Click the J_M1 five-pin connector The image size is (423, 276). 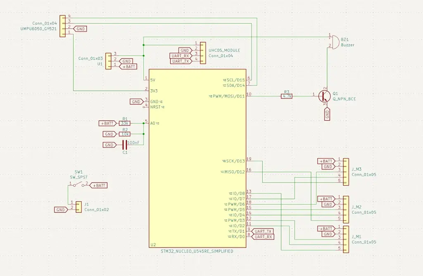(346, 239)
